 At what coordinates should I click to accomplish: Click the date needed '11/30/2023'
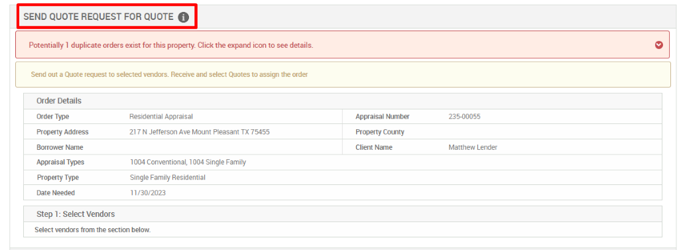point(148,193)
